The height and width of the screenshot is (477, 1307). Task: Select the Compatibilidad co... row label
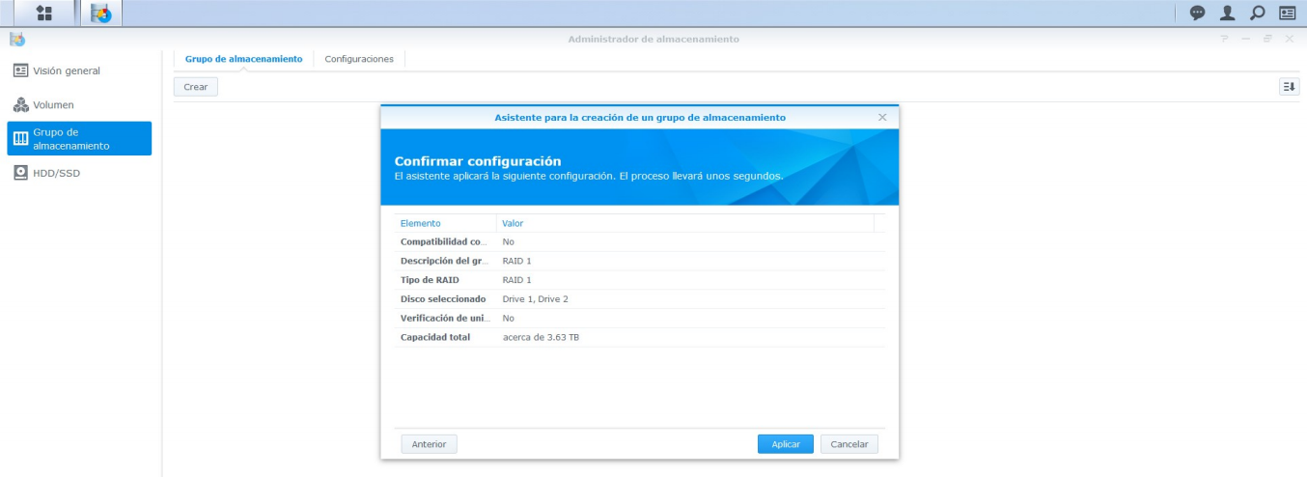pos(444,242)
